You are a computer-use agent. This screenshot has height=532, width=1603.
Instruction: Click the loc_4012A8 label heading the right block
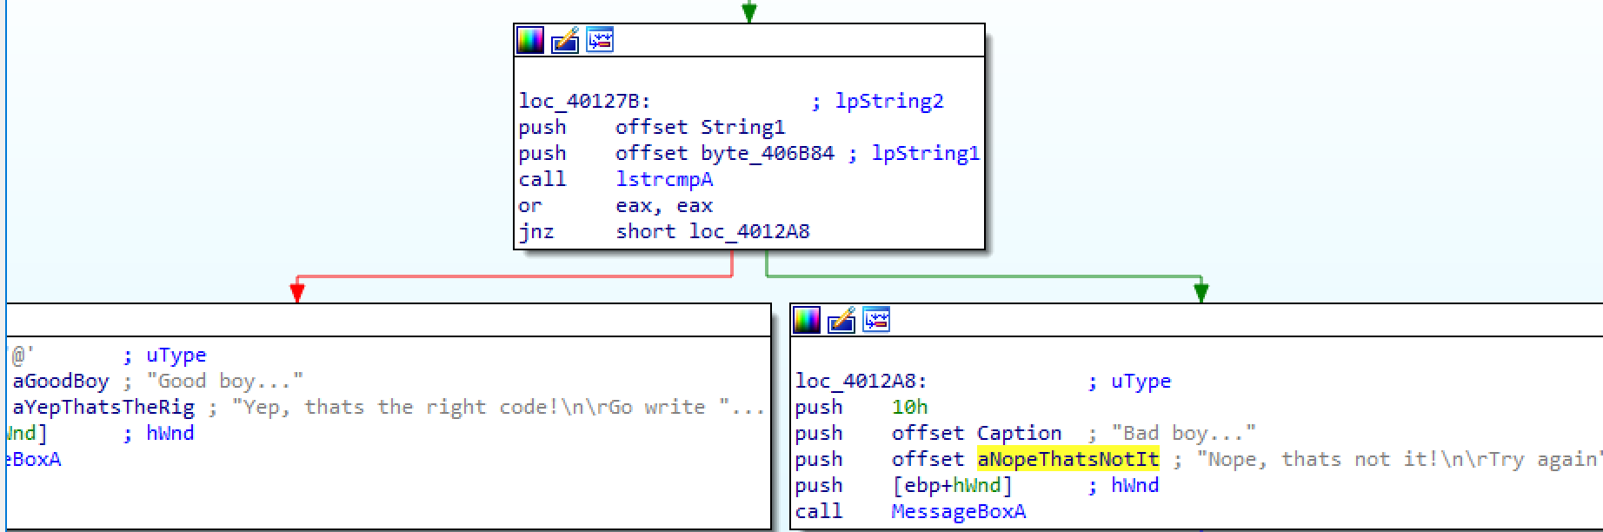pyautogui.click(x=861, y=381)
